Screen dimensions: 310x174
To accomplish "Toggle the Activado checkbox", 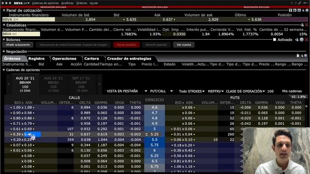I will (275, 40).
